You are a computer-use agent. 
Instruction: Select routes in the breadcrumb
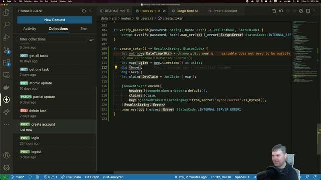126,18
